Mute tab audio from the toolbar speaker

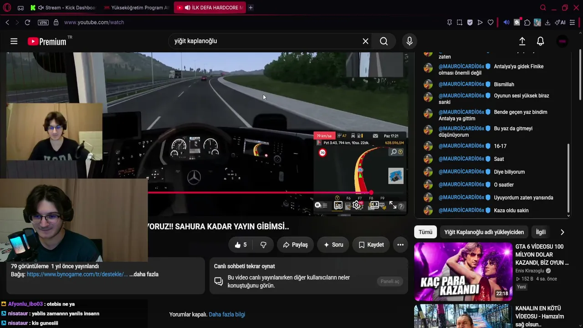click(506, 22)
